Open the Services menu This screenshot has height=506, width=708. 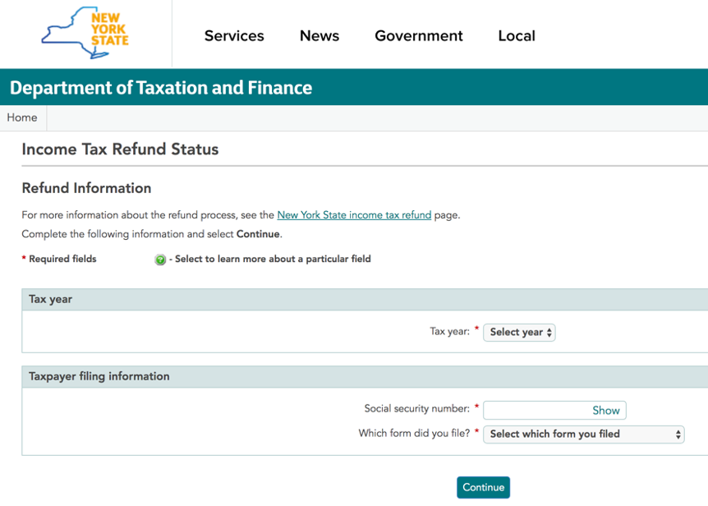coord(234,35)
